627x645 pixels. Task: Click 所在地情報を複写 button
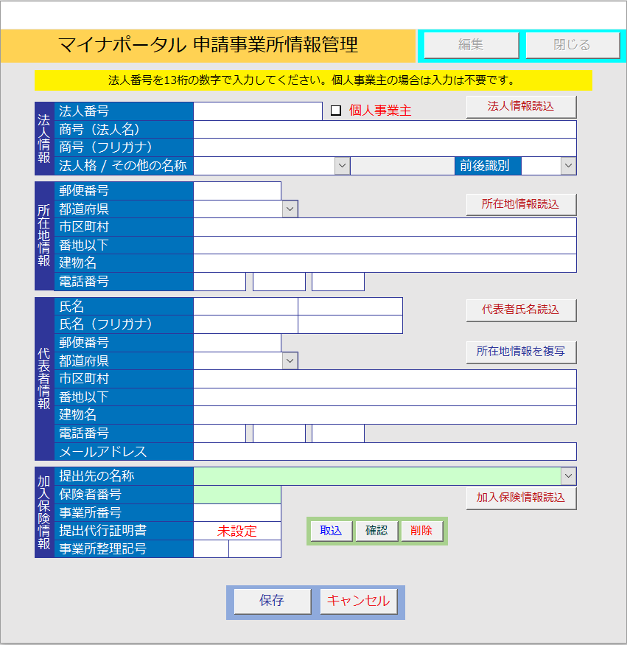click(x=521, y=352)
